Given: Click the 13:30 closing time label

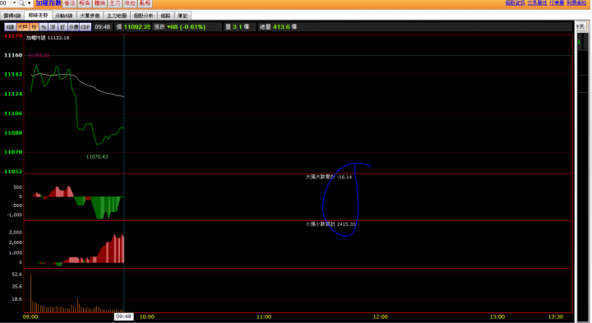Looking at the screenshot, I should click(556, 317).
